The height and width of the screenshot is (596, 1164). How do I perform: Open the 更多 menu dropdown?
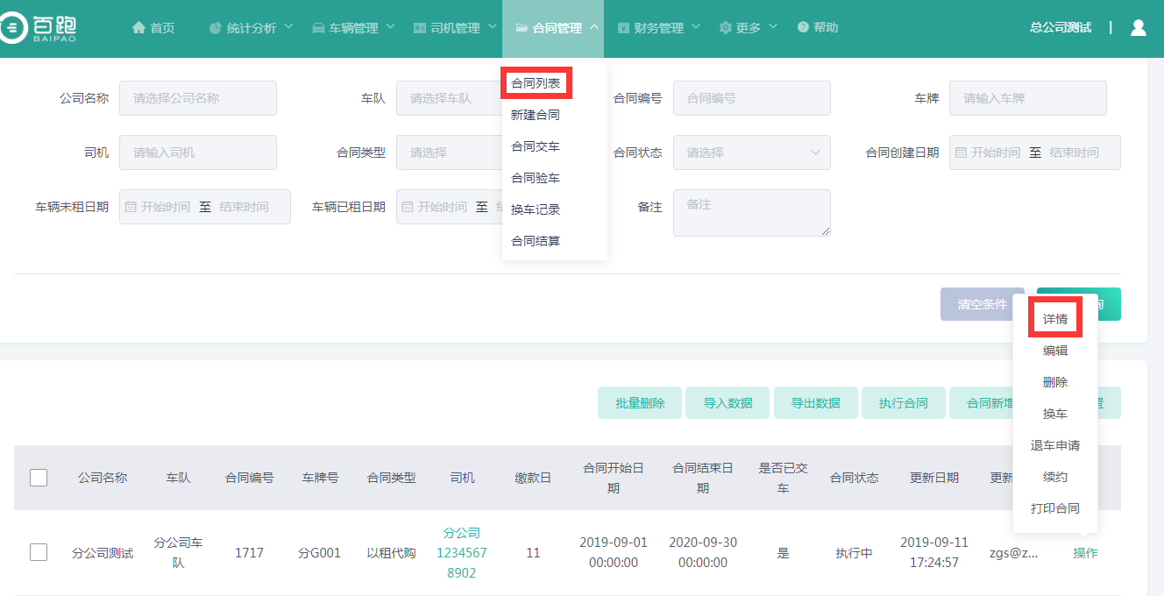(x=748, y=28)
